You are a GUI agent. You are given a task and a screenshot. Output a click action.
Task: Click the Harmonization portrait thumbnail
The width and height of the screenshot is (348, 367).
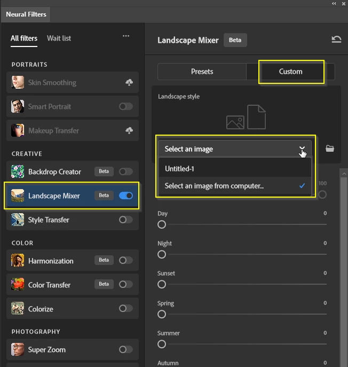[18, 260]
